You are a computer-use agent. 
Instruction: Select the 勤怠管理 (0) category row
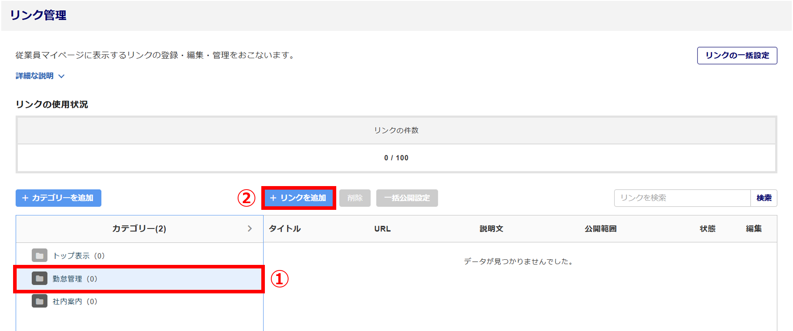[139, 279]
